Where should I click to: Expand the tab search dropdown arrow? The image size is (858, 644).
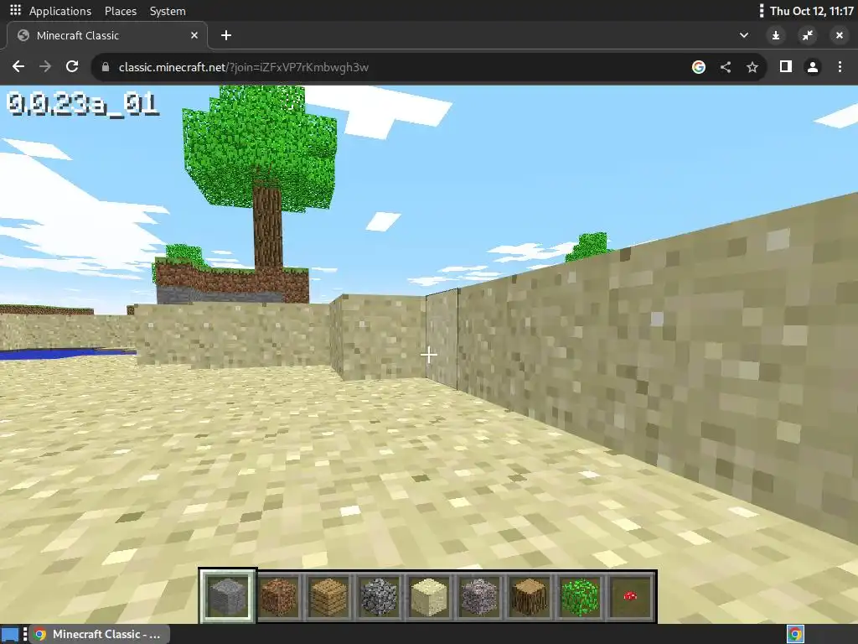[744, 35]
